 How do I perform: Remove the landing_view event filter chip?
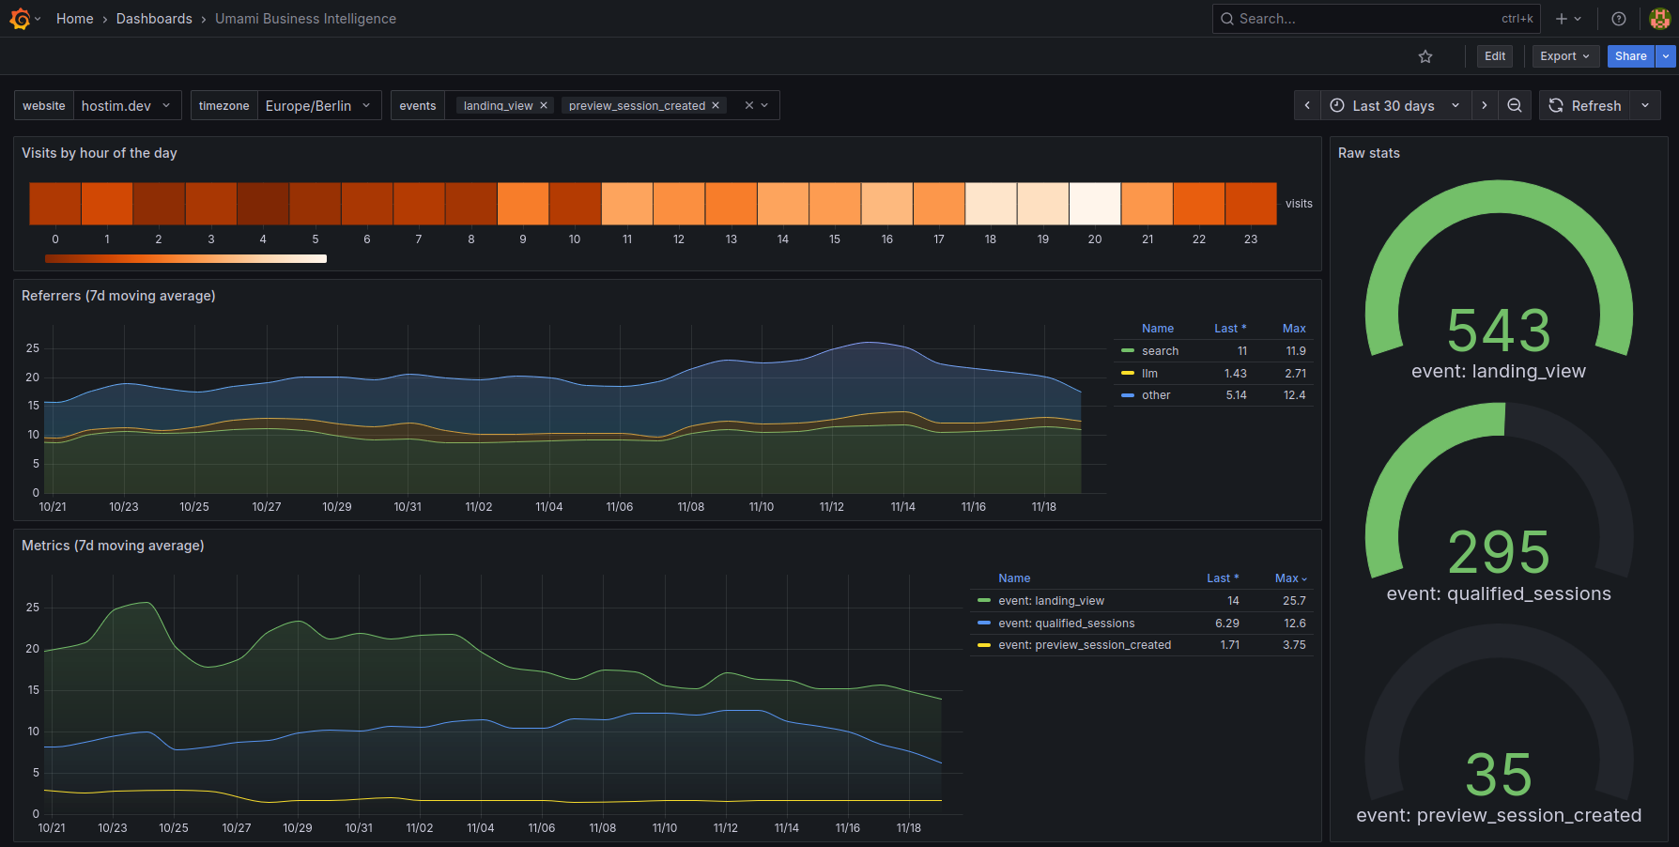point(543,105)
